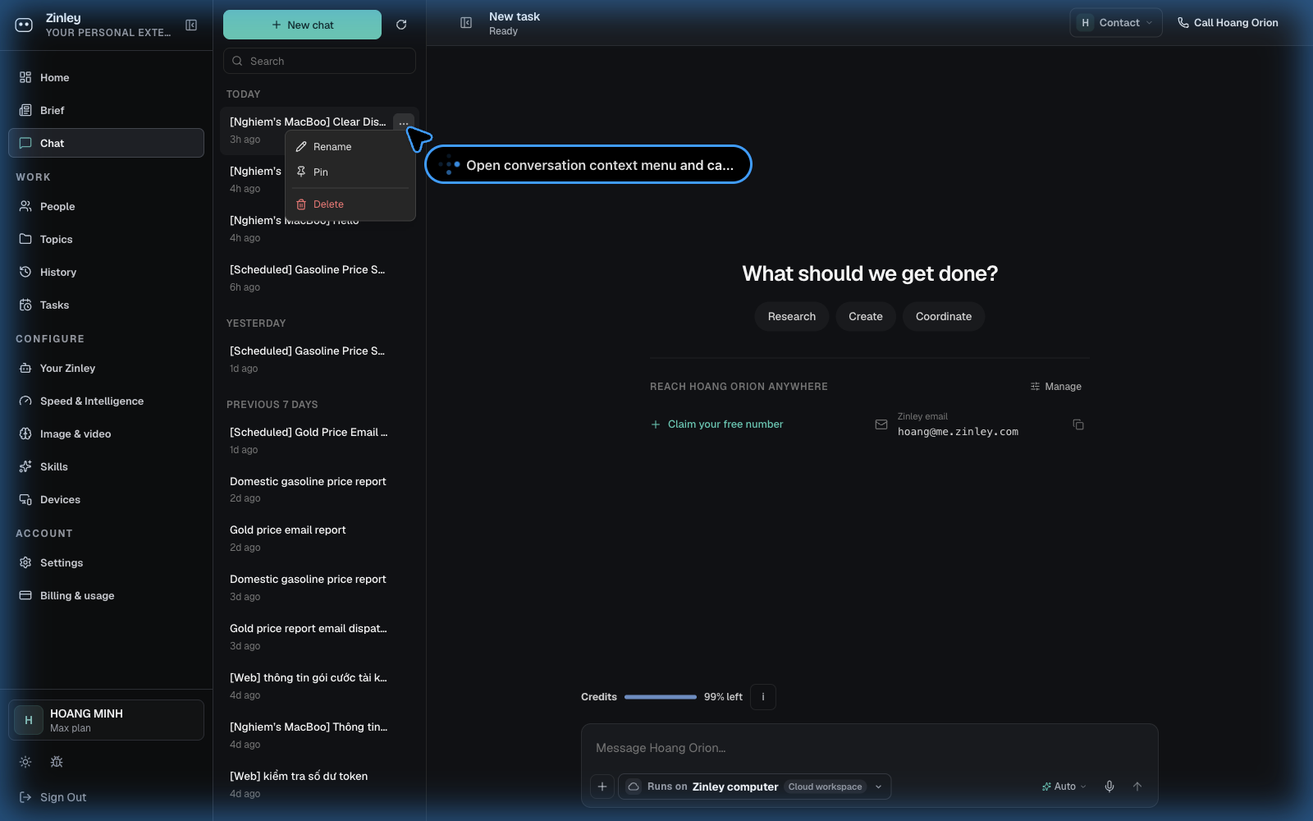The image size is (1313, 821).
Task: Start a New chat
Action: click(302, 25)
